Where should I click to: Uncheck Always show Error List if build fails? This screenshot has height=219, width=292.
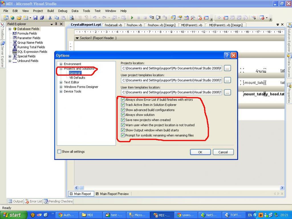[x=123, y=100]
